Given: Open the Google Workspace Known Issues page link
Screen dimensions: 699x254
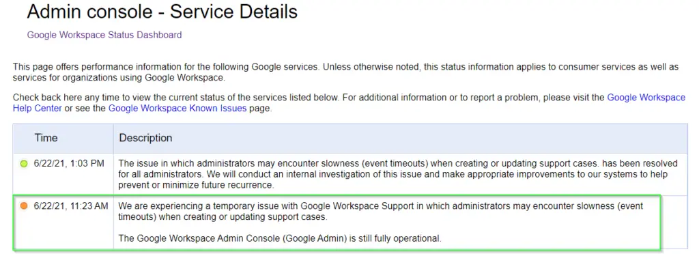Looking at the screenshot, I should click(x=177, y=109).
